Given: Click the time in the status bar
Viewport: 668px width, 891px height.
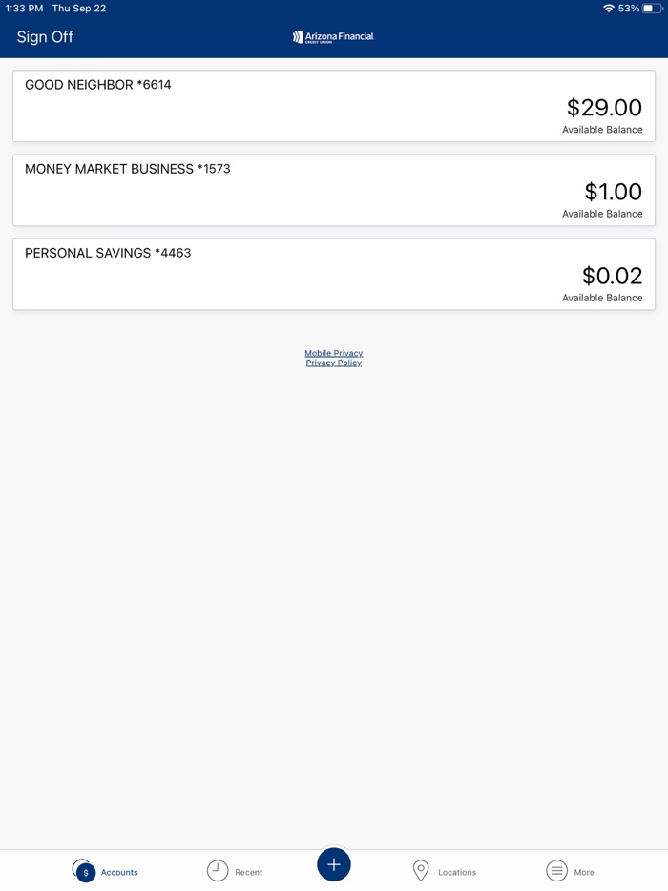Looking at the screenshot, I should click(24, 8).
